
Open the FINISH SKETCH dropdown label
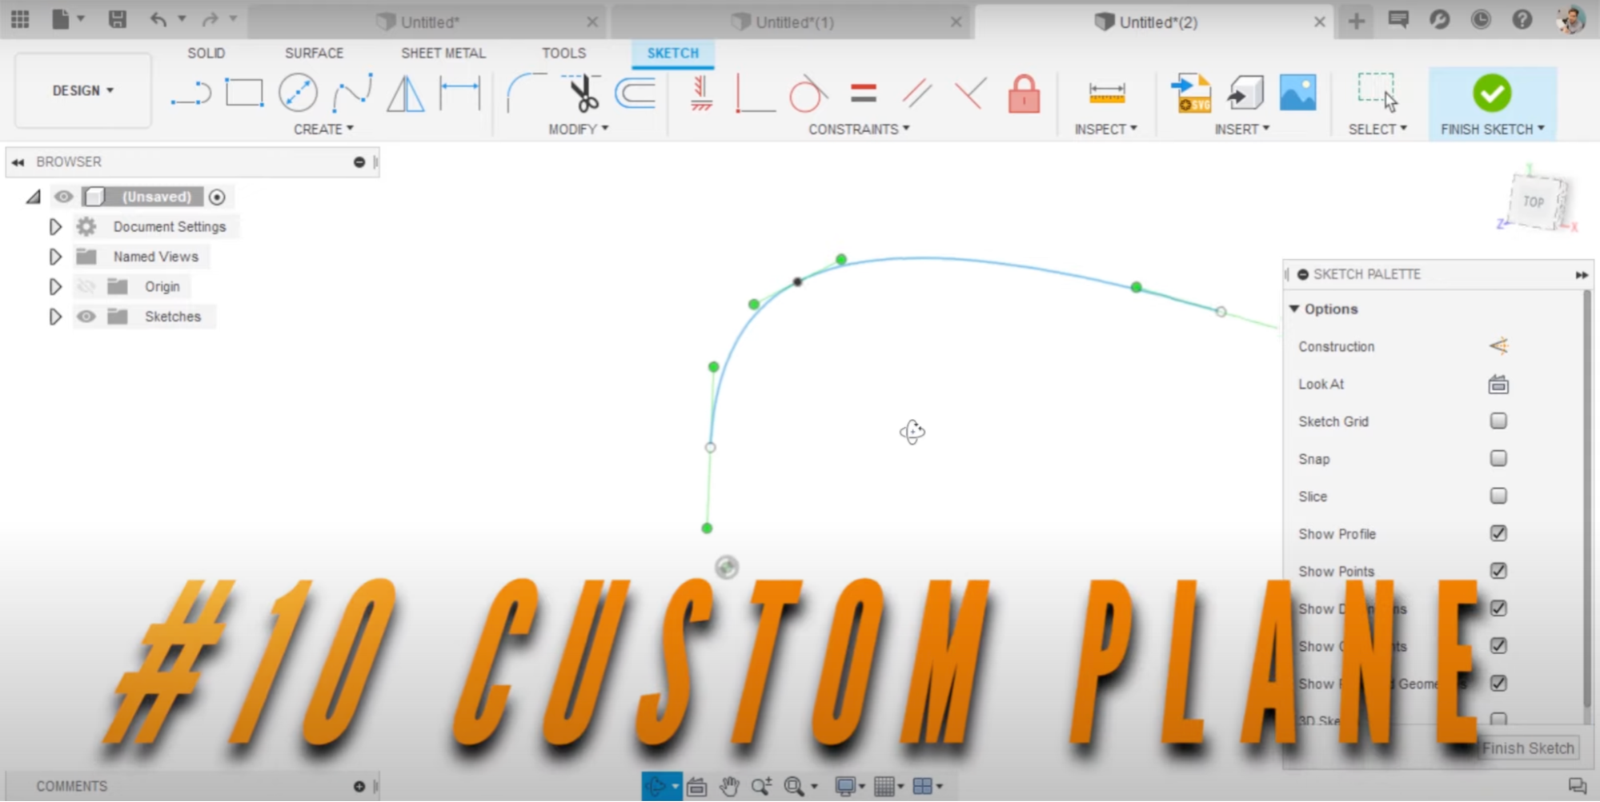pyautogui.click(x=1493, y=129)
